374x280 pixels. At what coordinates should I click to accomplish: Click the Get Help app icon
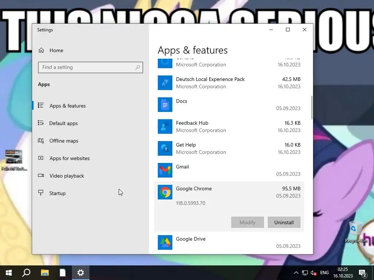(165, 148)
